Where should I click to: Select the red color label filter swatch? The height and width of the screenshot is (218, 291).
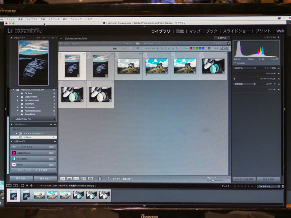pyautogui.click(x=191, y=48)
